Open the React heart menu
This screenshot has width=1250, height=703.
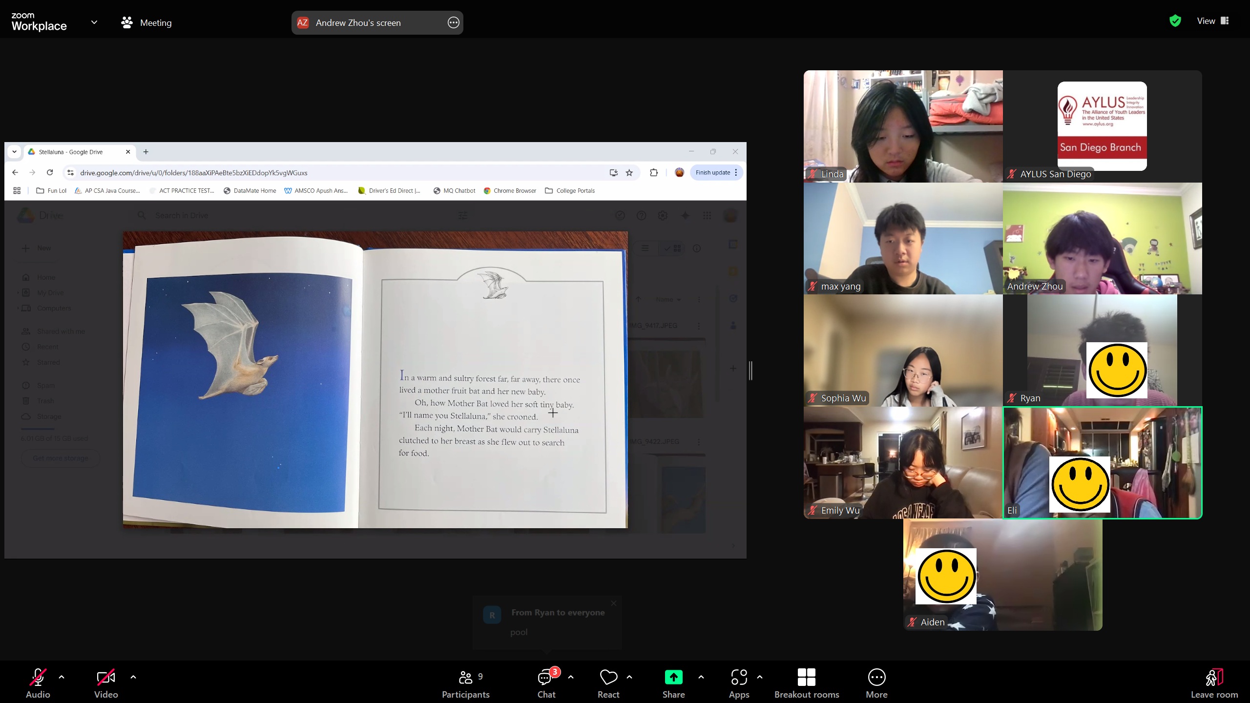[x=608, y=683]
